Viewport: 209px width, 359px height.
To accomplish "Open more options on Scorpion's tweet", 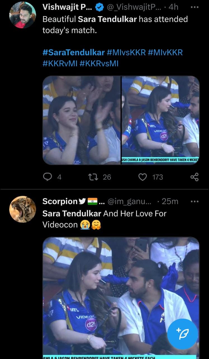I will [x=194, y=201].
